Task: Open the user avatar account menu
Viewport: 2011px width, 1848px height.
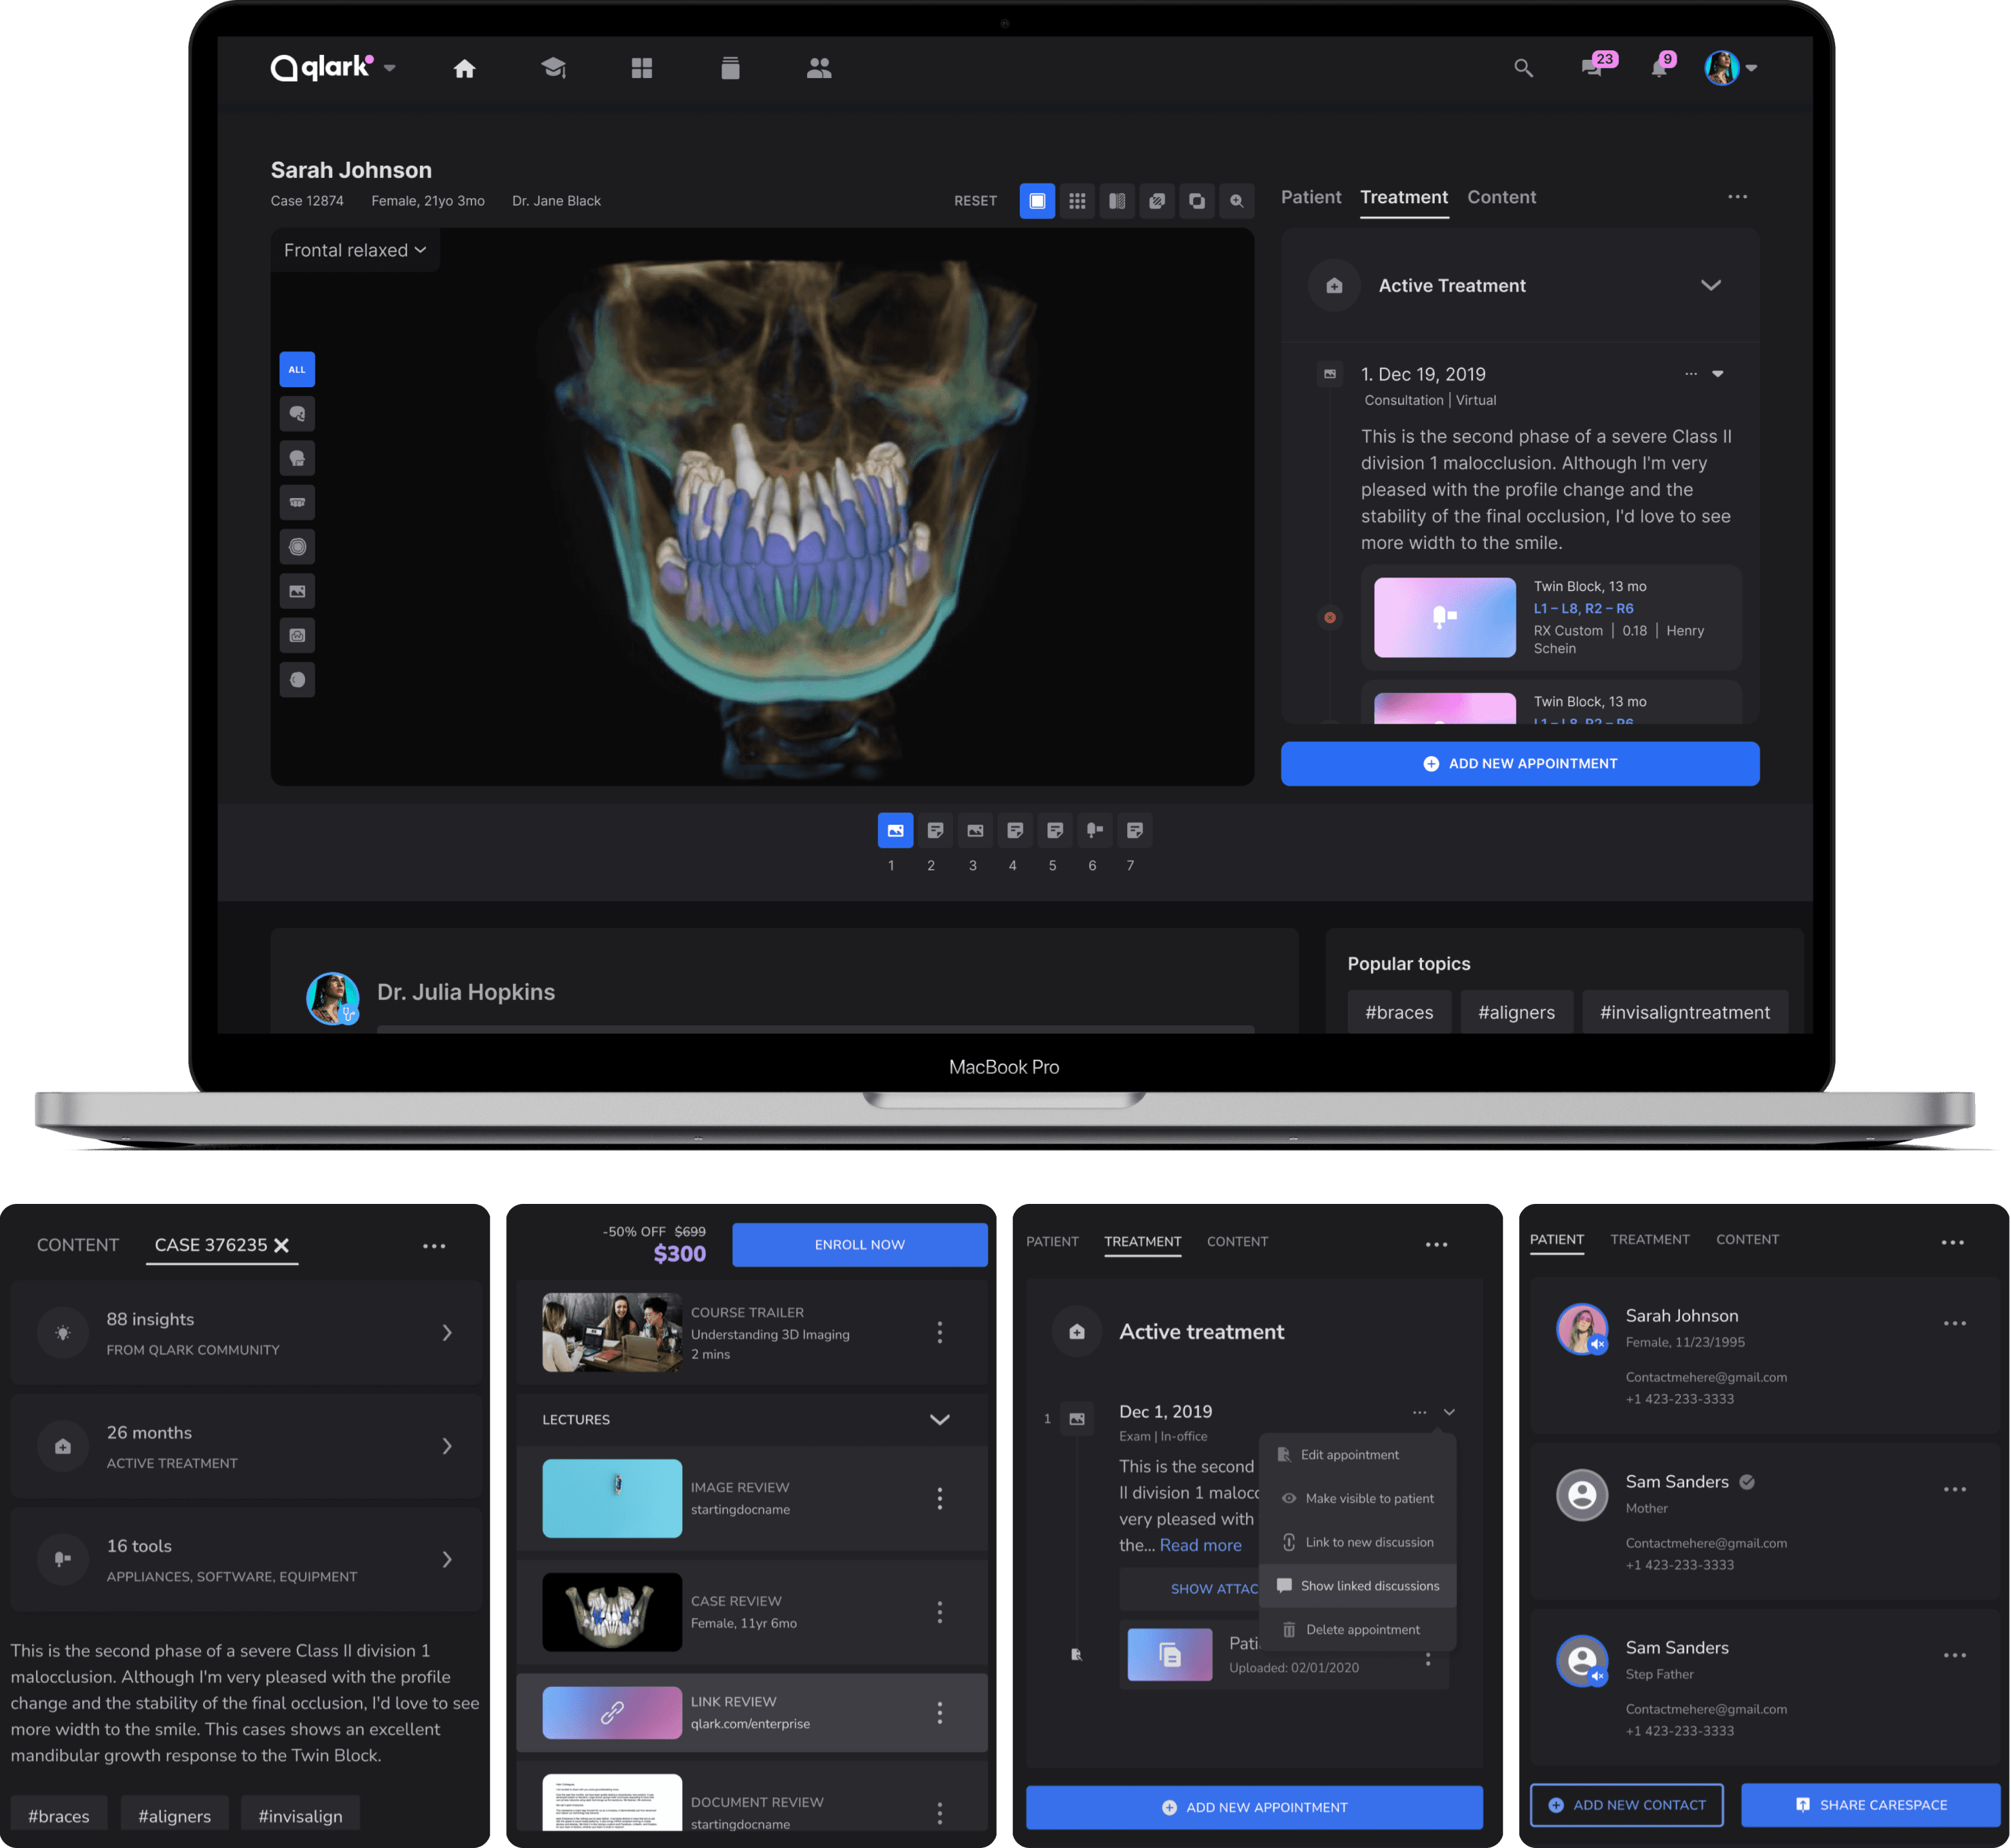Action: (x=1729, y=68)
